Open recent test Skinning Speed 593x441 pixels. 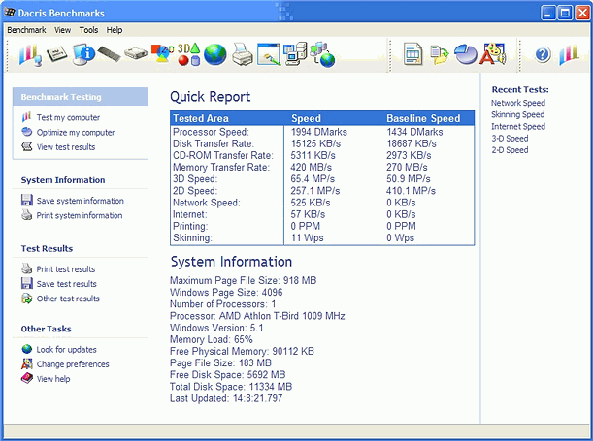coord(517,114)
